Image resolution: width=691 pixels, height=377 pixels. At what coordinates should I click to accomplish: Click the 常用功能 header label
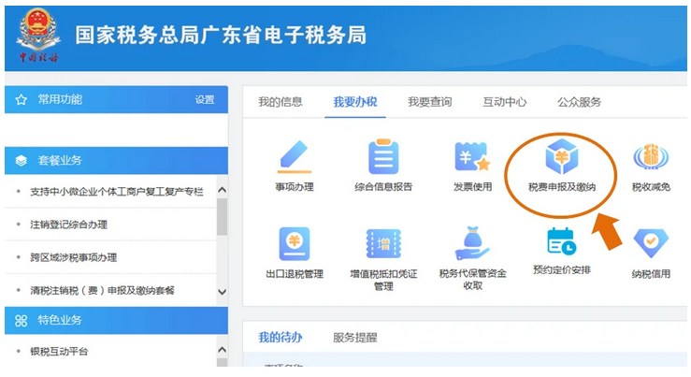60,100
